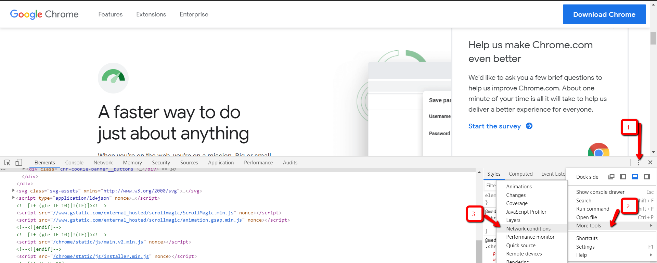Dock DevTools to bottom icon
The image size is (657, 263).
click(635, 177)
